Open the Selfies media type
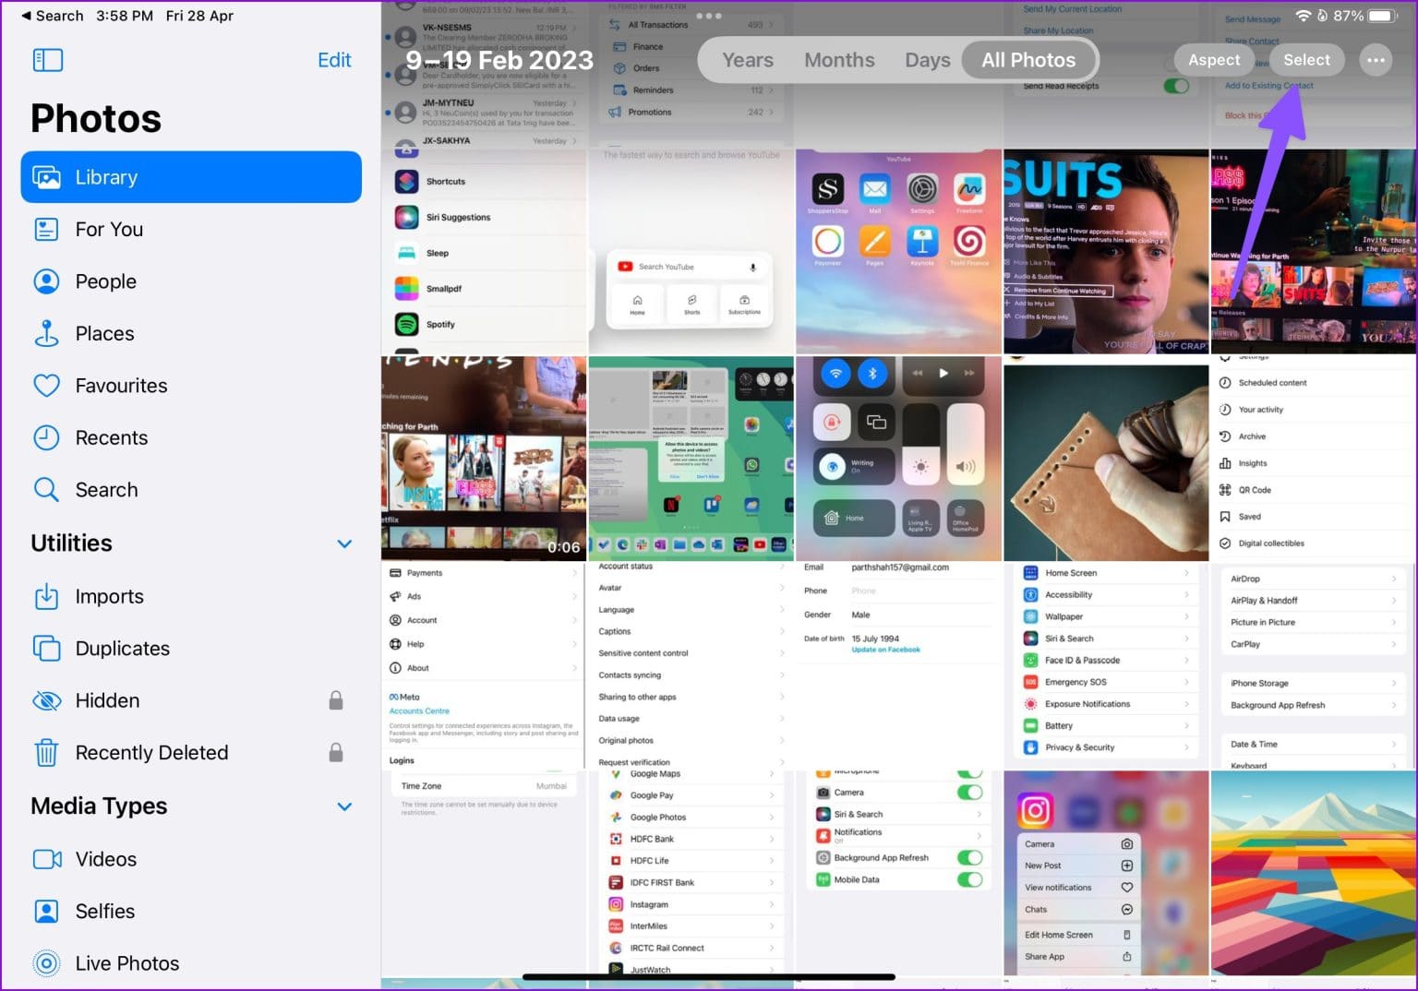Screen dimensions: 1418x991 (x=191, y=912)
